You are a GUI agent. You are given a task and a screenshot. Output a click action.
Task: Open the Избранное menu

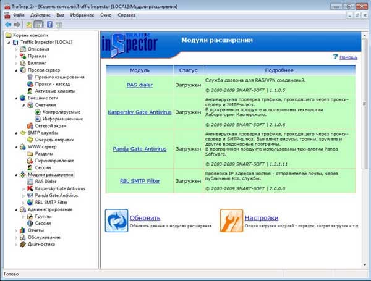pos(82,15)
